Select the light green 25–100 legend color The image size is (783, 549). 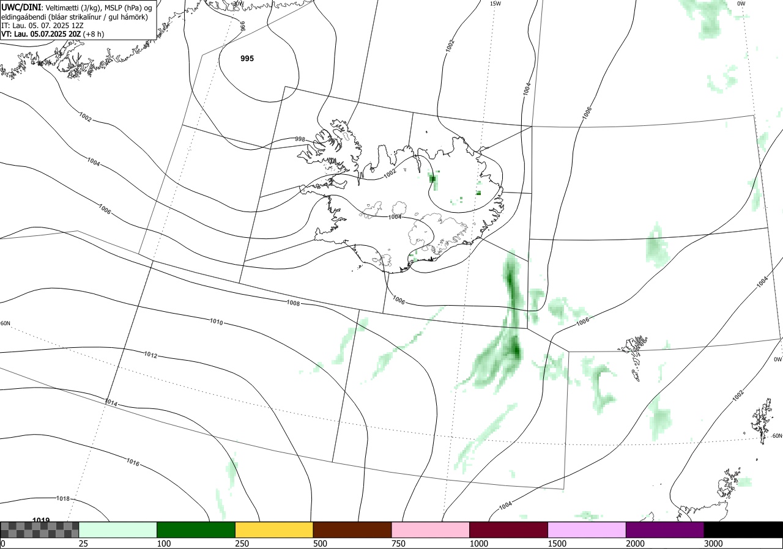click(118, 529)
